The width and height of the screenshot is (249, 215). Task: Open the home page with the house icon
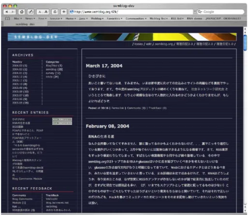coord(22,12)
